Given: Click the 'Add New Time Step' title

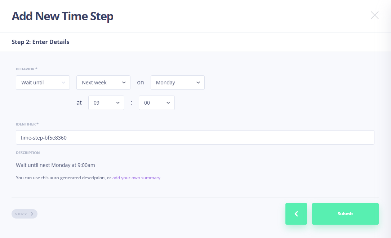Looking at the screenshot, I should coord(62,16).
